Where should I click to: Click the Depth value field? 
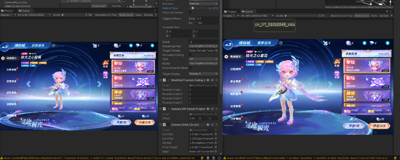coord(203,42)
